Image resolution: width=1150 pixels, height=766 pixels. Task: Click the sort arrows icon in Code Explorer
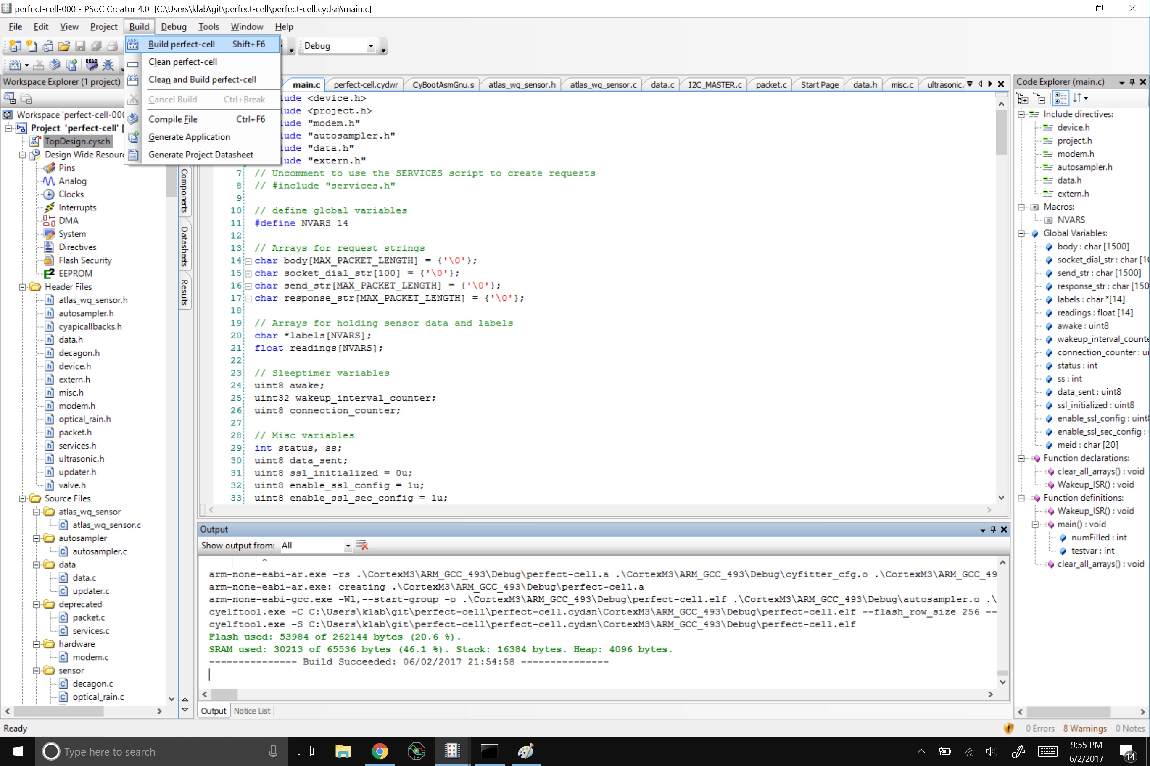coord(1080,98)
